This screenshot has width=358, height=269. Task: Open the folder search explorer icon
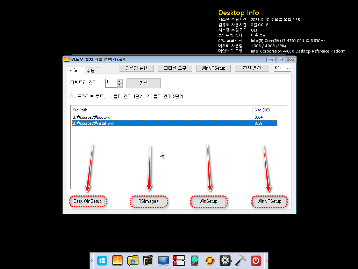133,261
